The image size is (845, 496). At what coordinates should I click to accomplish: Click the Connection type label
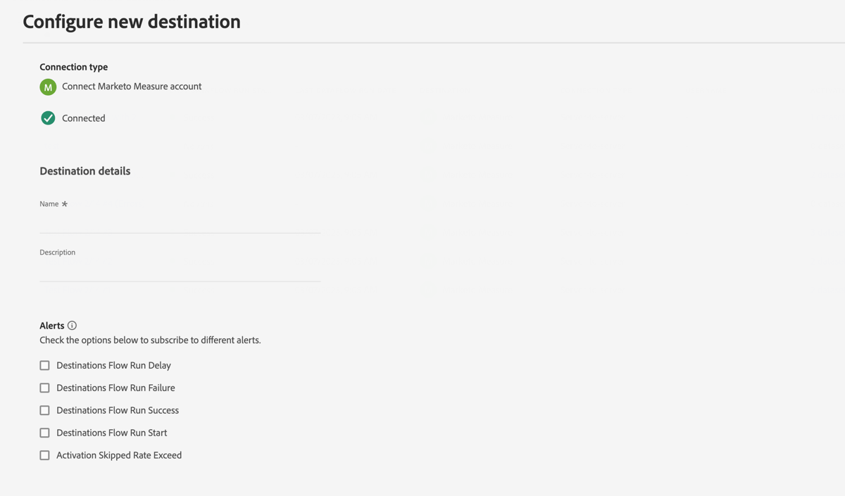coord(74,67)
